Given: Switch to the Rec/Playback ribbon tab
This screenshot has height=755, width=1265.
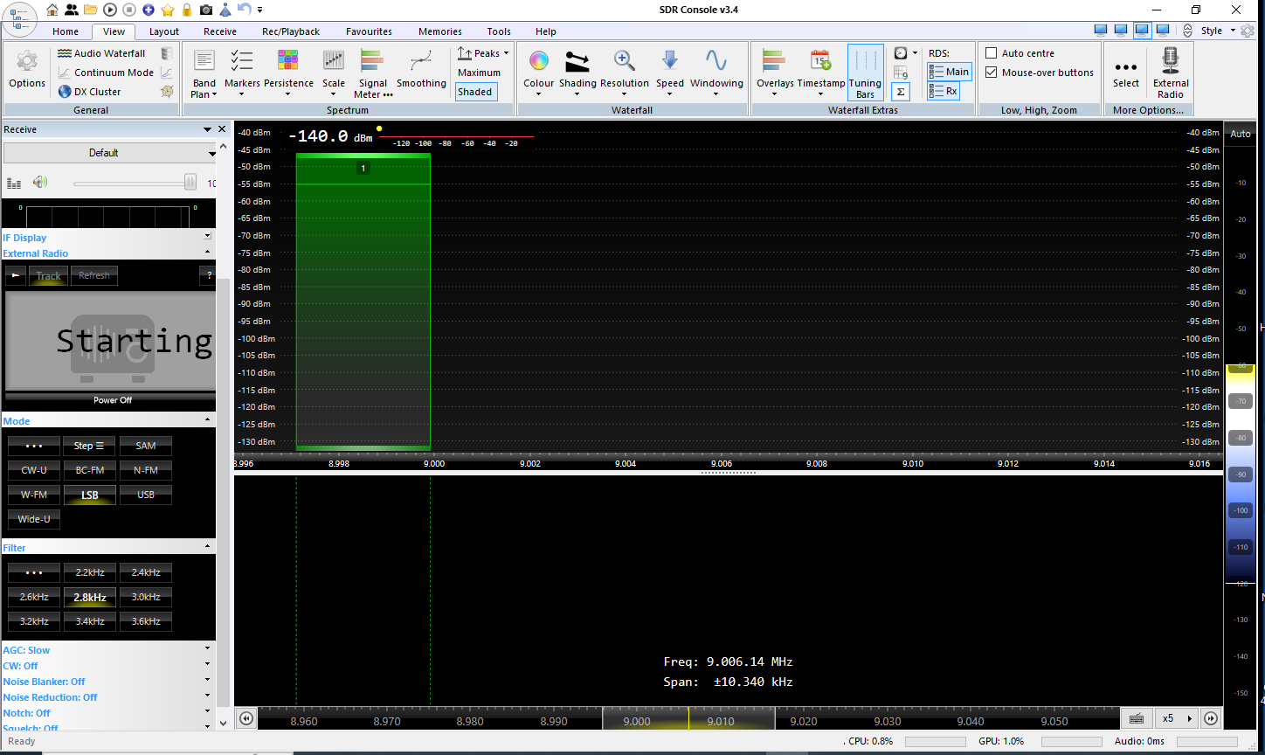Looking at the screenshot, I should pyautogui.click(x=291, y=31).
